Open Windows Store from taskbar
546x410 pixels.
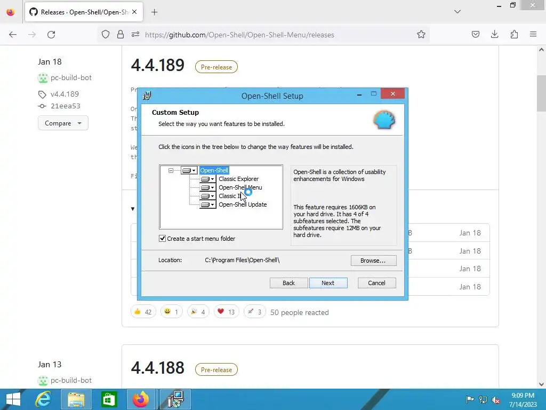(109, 399)
